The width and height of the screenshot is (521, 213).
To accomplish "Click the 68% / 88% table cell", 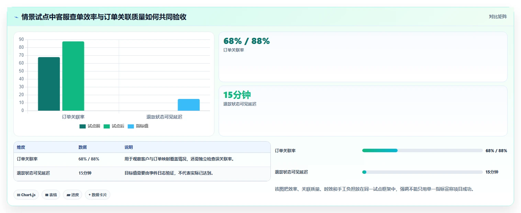I will click(x=89, y=159).
